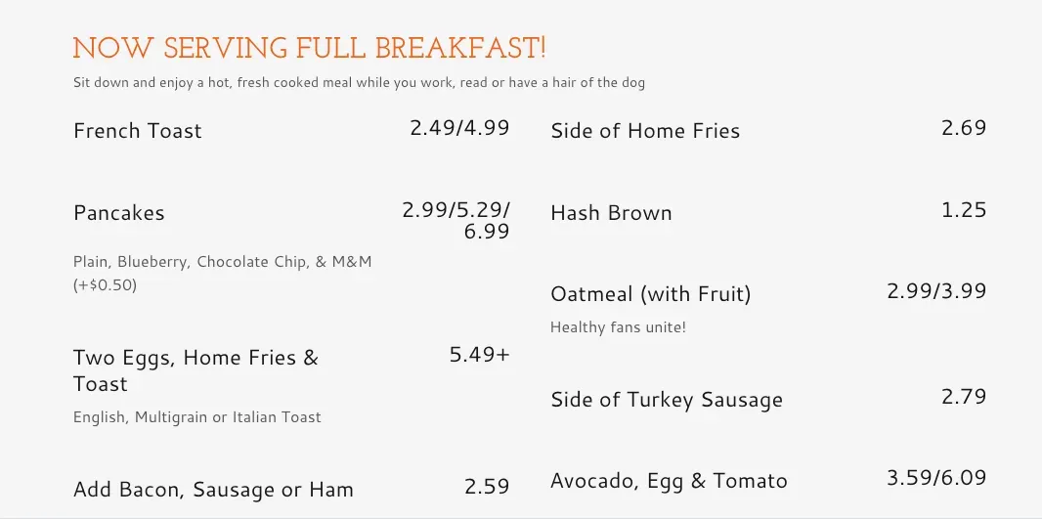Choose the Hash Brown item
This screenshot has height=519, width=1042.
[x=611, y=213]
